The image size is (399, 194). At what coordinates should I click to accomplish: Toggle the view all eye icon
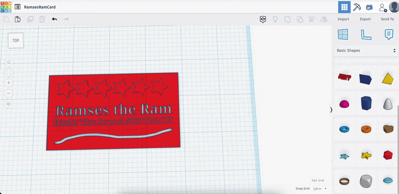pos(263,19)
